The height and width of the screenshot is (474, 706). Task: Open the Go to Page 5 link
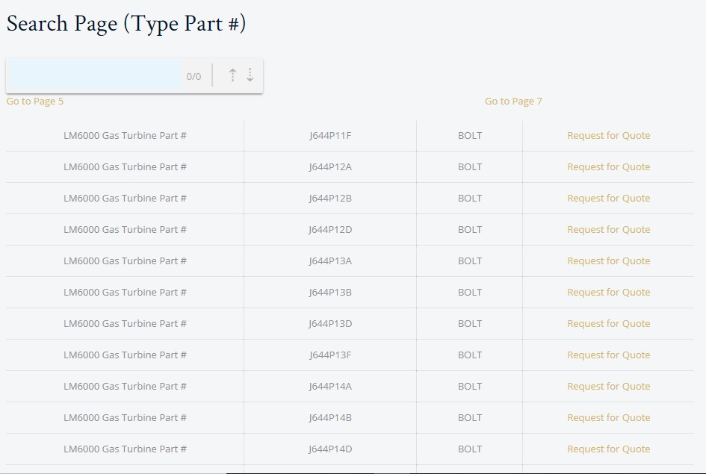pyautogui.click(x=34, y=102)
